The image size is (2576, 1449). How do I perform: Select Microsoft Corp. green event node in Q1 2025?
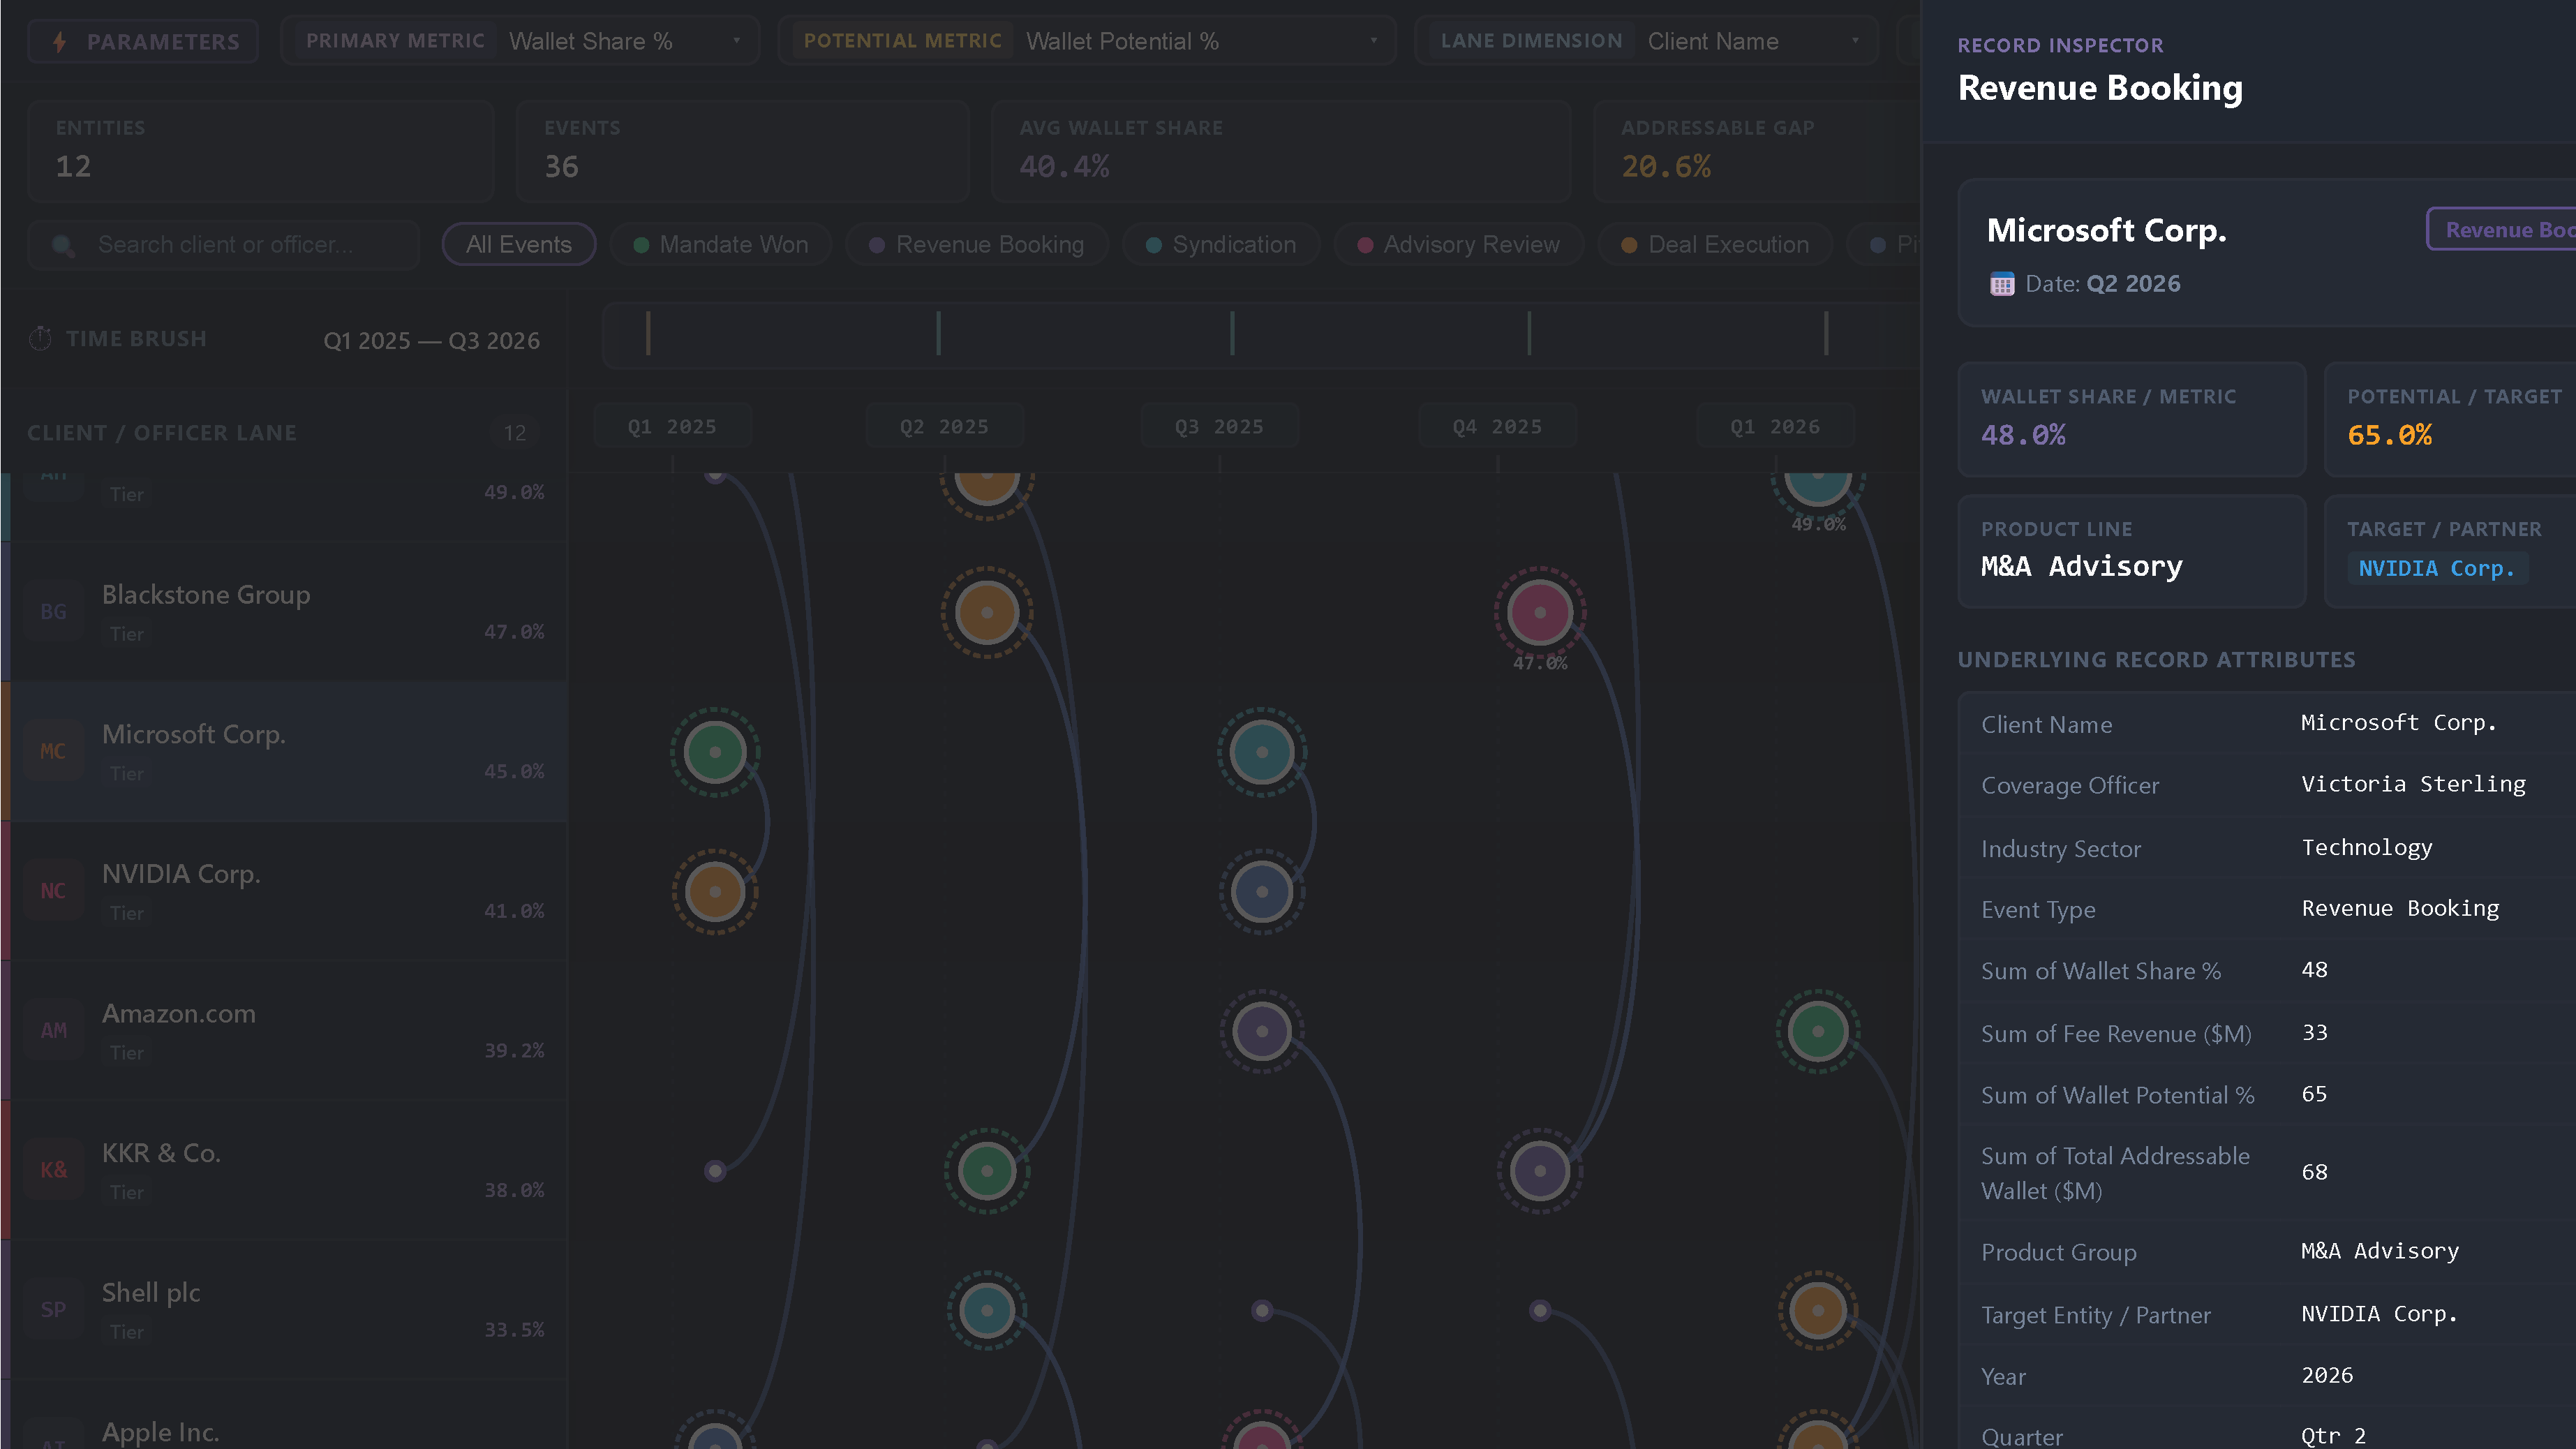tap(715, 752)
